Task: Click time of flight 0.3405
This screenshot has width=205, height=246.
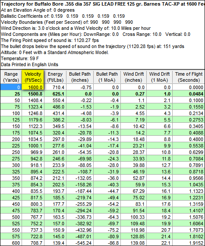Action: 189,126
